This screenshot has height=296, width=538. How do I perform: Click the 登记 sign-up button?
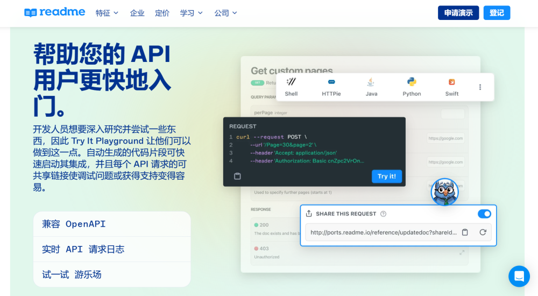tap(497, 13)
